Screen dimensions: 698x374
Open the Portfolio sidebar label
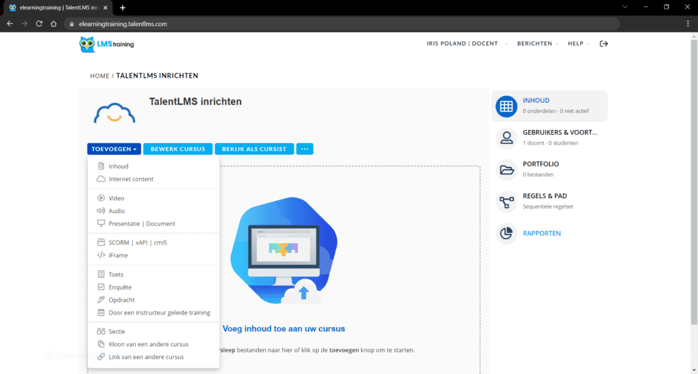(541, 163)
